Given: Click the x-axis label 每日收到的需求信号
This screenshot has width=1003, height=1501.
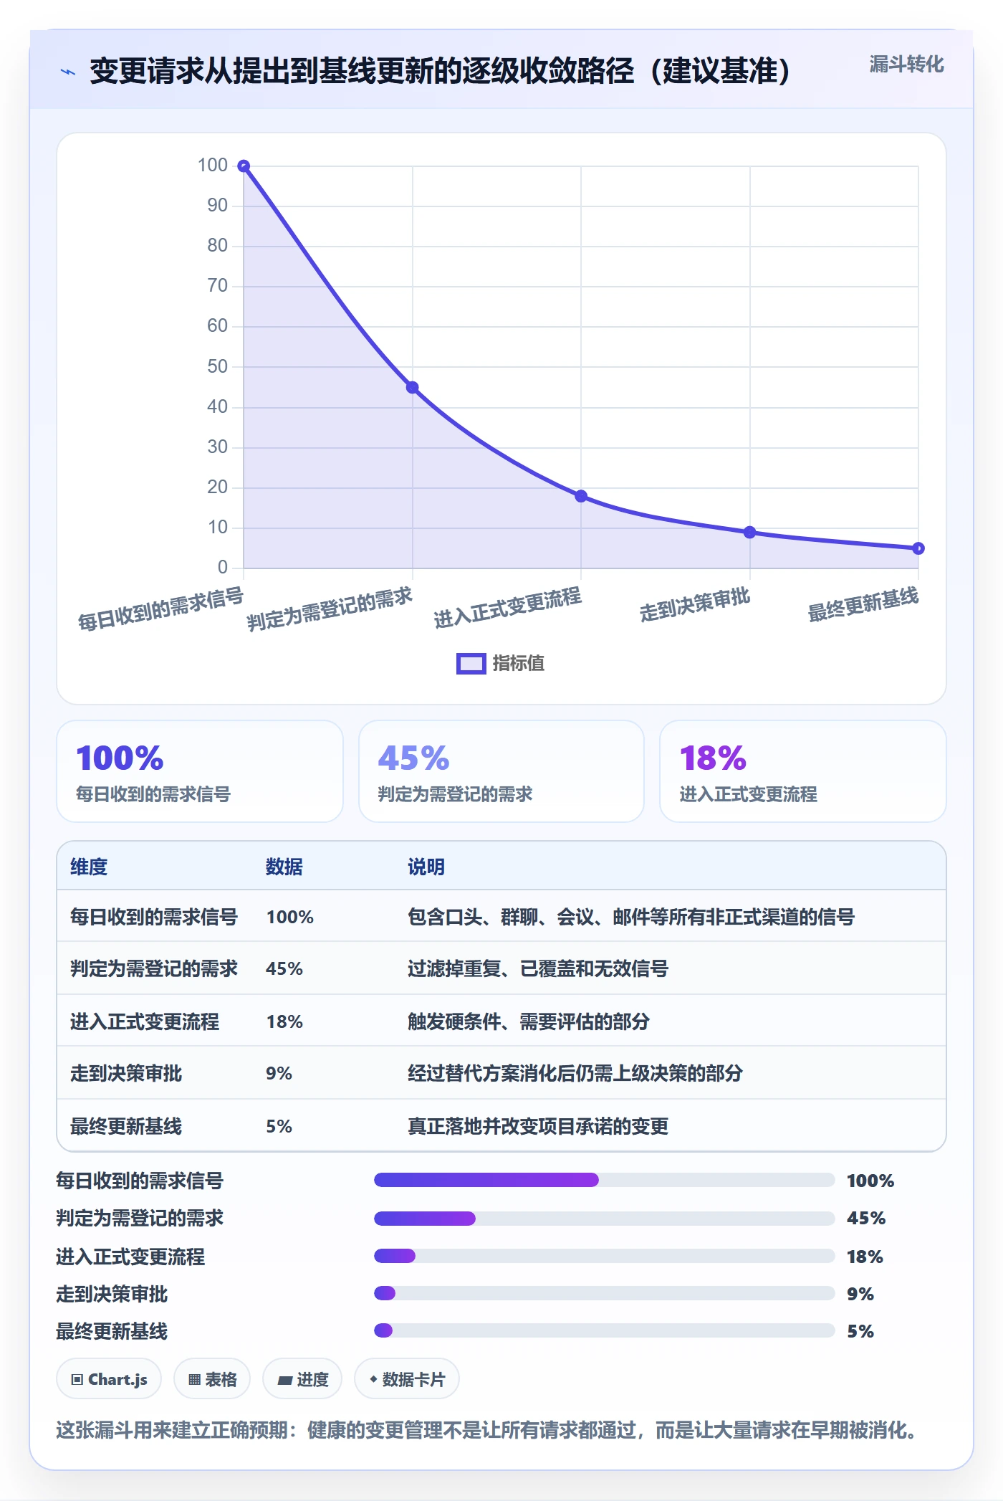Looking at the screenshot, I should click(x=160, y=609).
